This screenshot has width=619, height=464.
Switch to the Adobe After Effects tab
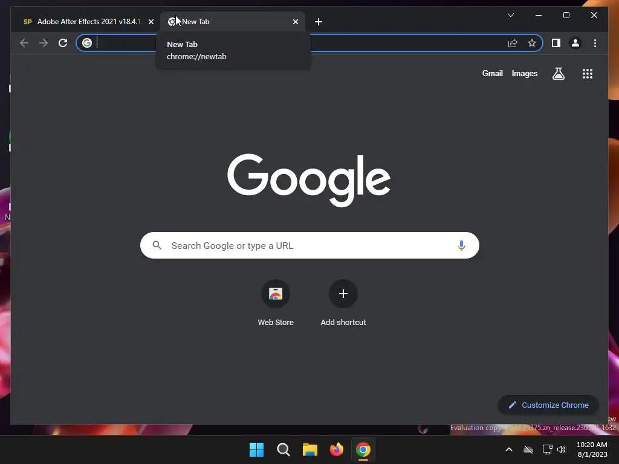click(x=88, y=22)
